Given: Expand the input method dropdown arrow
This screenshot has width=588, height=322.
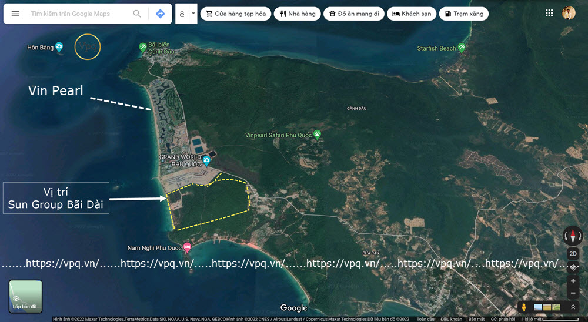Looking at the screenshot, I should 193,14.
